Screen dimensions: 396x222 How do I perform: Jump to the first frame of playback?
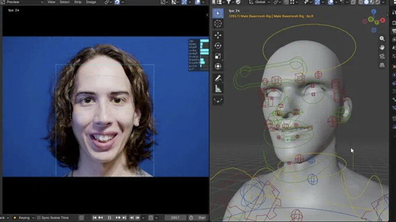[94, 218]
